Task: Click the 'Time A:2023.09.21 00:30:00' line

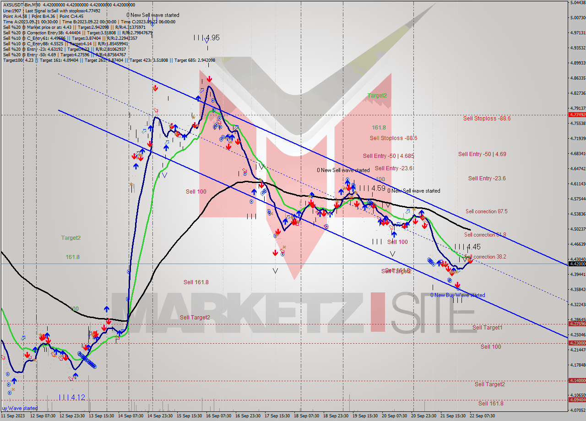Action: coord(89,22)
